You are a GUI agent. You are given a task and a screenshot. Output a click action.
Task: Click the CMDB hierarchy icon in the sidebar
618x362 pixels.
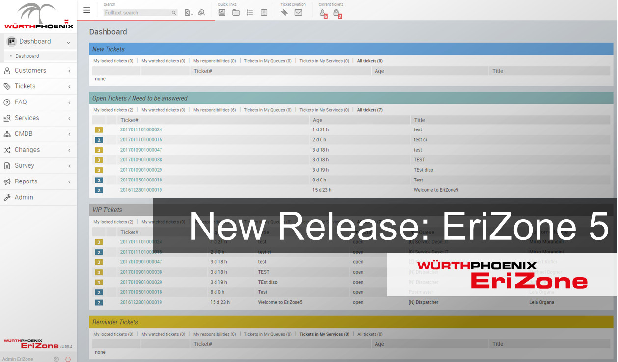tap(7, 134)
